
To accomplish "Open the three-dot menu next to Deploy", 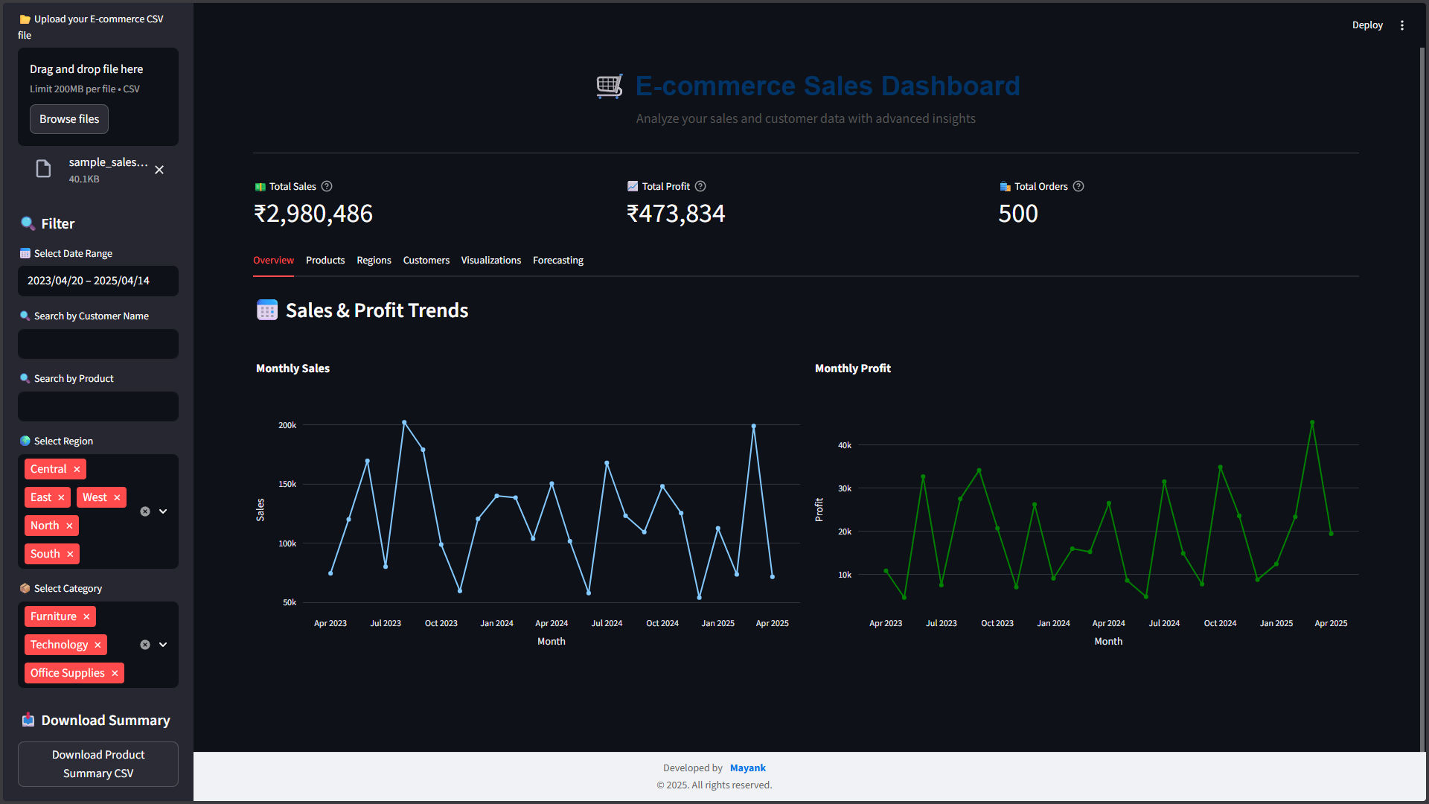I will click(x=1402, y=25).
